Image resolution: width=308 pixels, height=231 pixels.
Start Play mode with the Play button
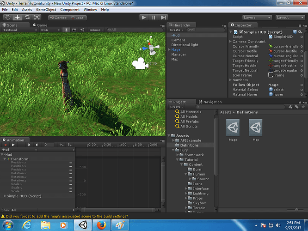(x=144, y=18)
